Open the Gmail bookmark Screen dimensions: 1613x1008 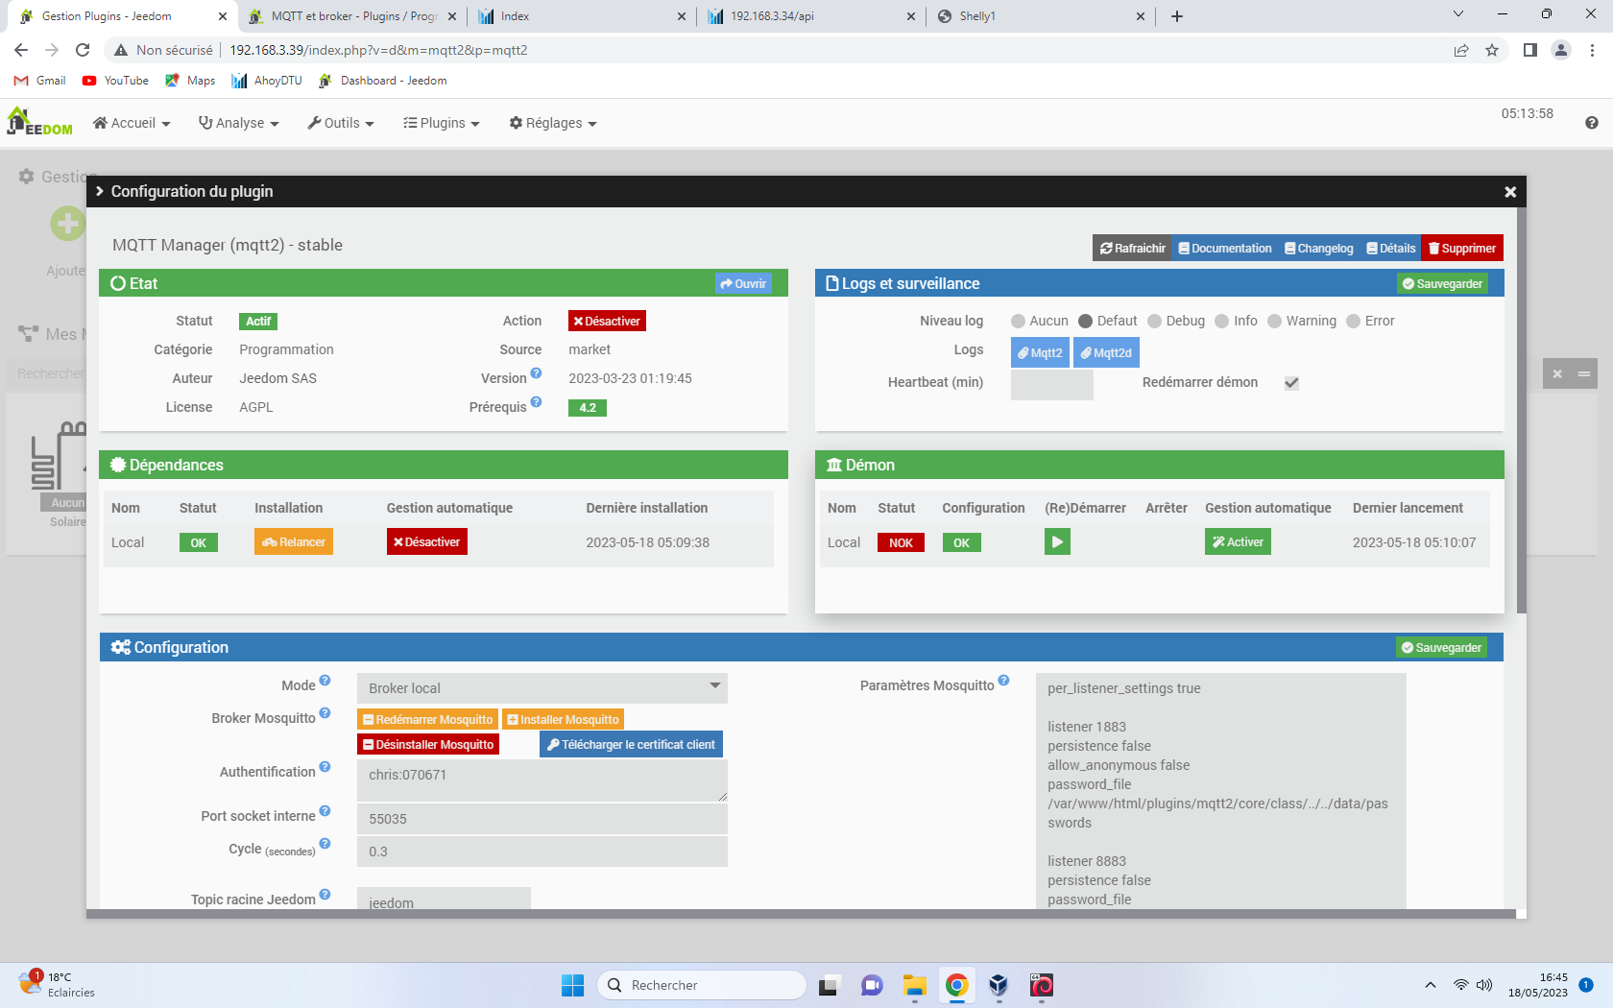pyautogui.click(x=40, y=81)
